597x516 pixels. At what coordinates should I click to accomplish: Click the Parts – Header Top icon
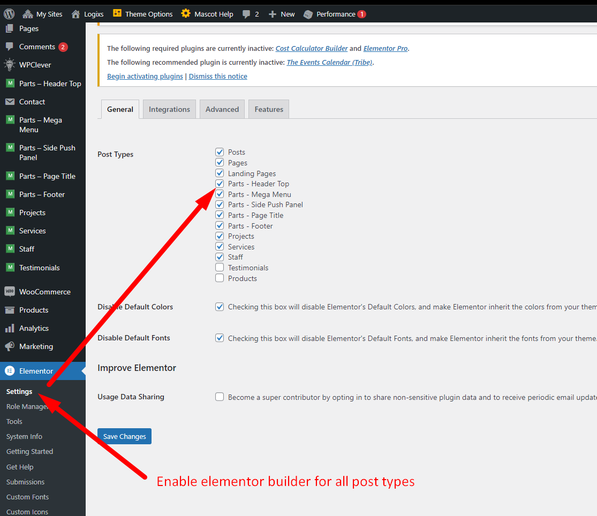tap(10, 83)
